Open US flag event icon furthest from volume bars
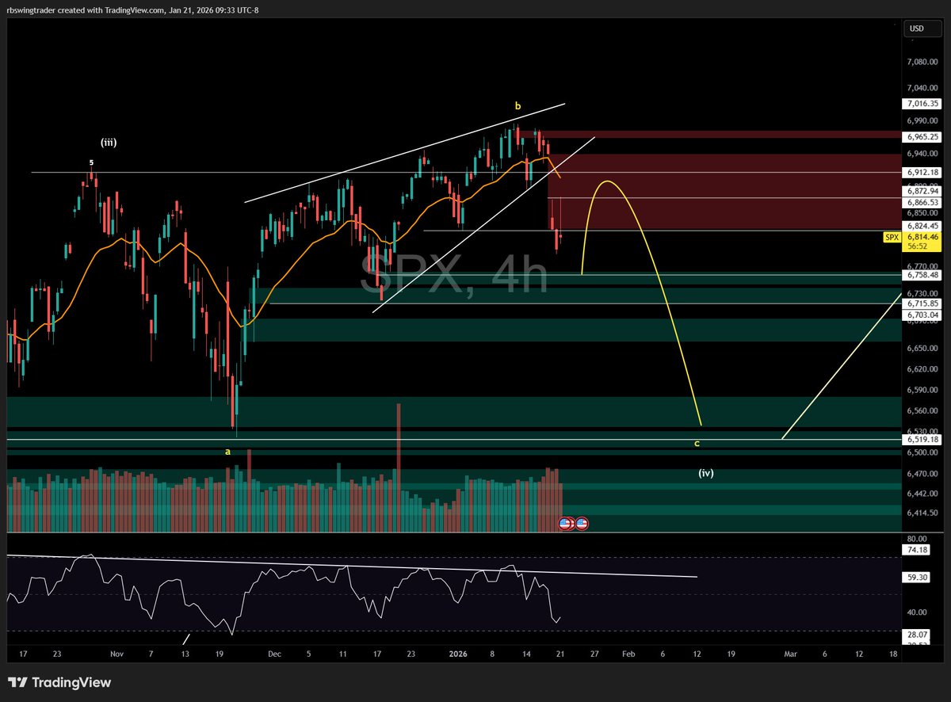Screen dimensions: 951x702 point(581,524)
